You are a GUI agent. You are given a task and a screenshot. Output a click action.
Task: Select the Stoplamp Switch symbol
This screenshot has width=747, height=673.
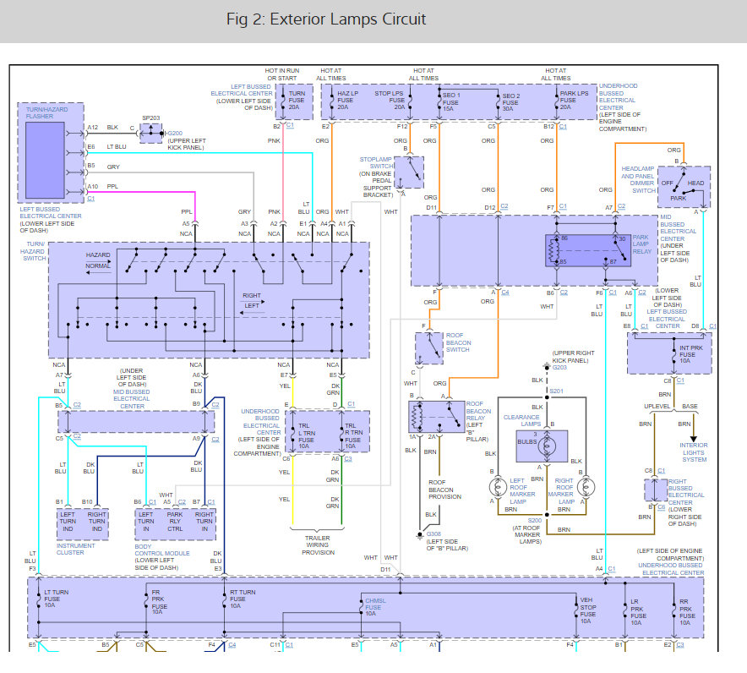pyautogui.click(x=409, y=172)
